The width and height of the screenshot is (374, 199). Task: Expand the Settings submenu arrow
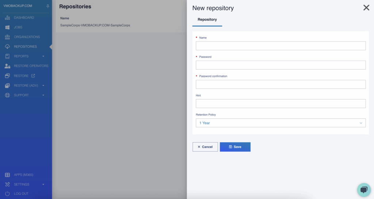43,184
